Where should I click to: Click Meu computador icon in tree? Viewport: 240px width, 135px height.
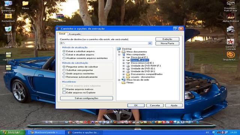123,54
